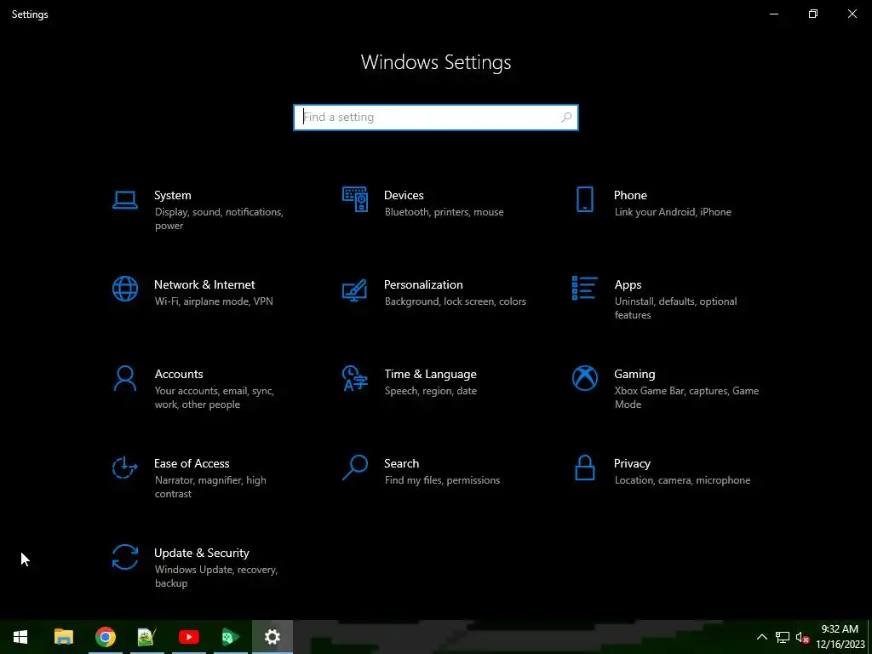Open the Ease of Access icon
This screenshot has height=654, width=872.
[124, 468]
